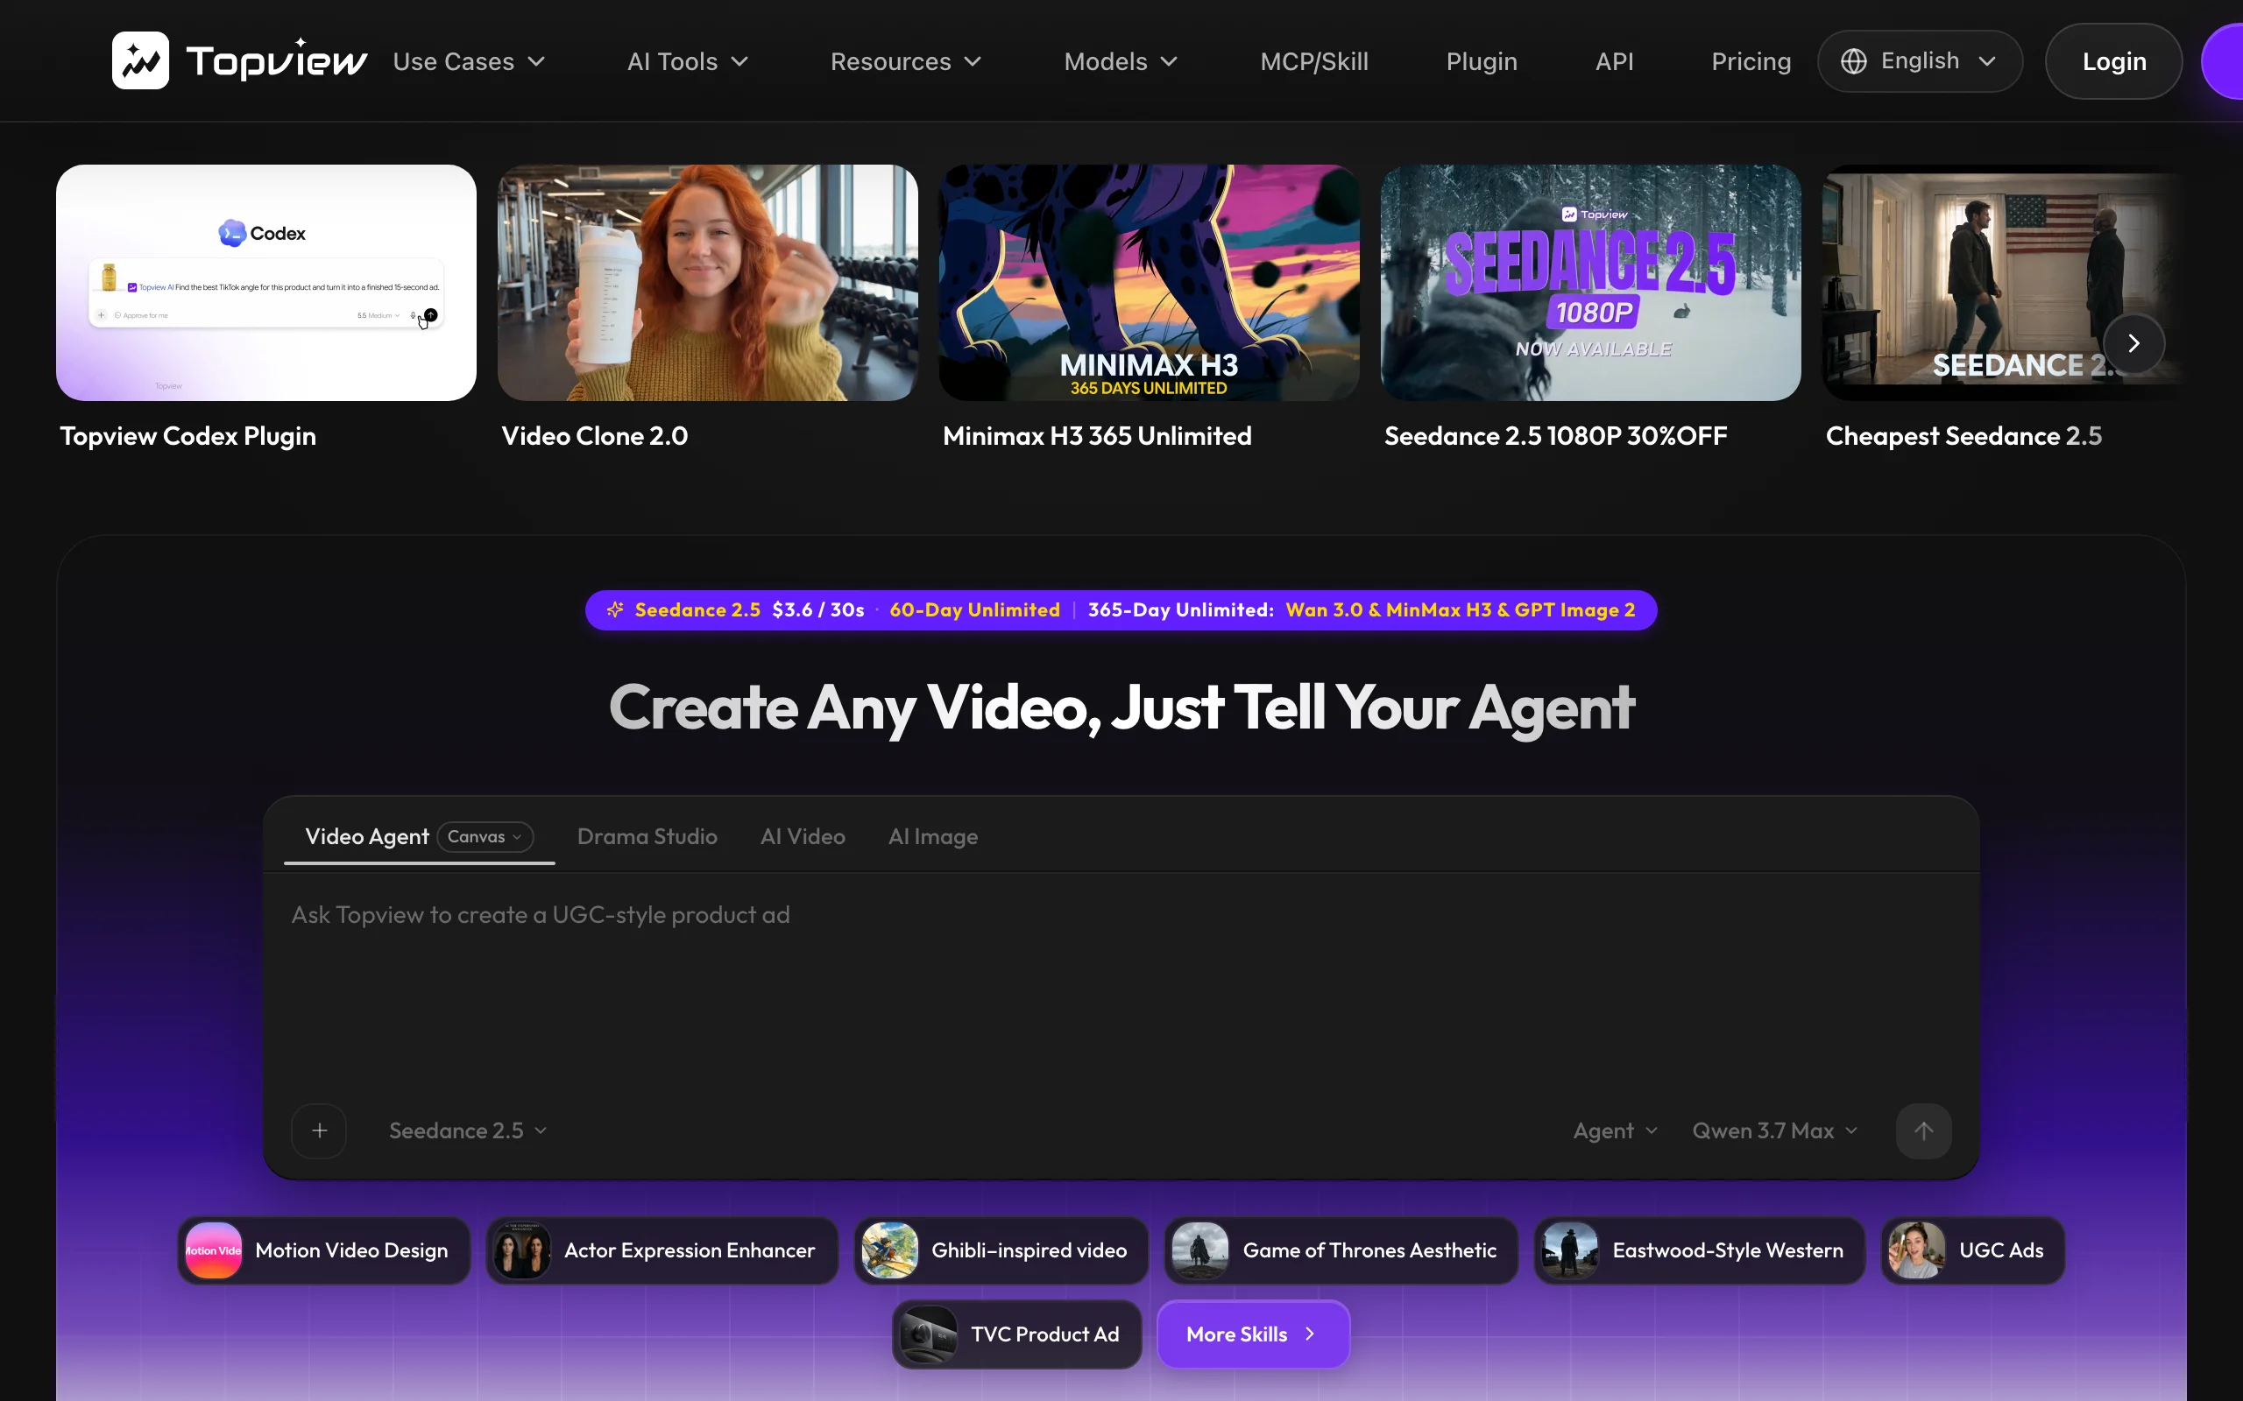This screenshot has width=2243, height=1401.
Task: Click the Login button
Action: (2113, 61)
